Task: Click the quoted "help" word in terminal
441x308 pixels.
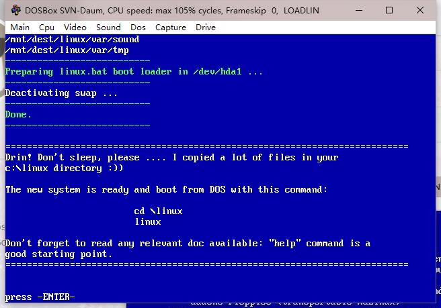Action: tap(284, 243)
